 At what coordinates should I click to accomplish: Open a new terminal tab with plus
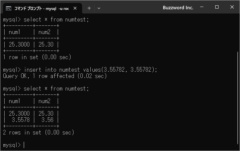pos(89,8)
